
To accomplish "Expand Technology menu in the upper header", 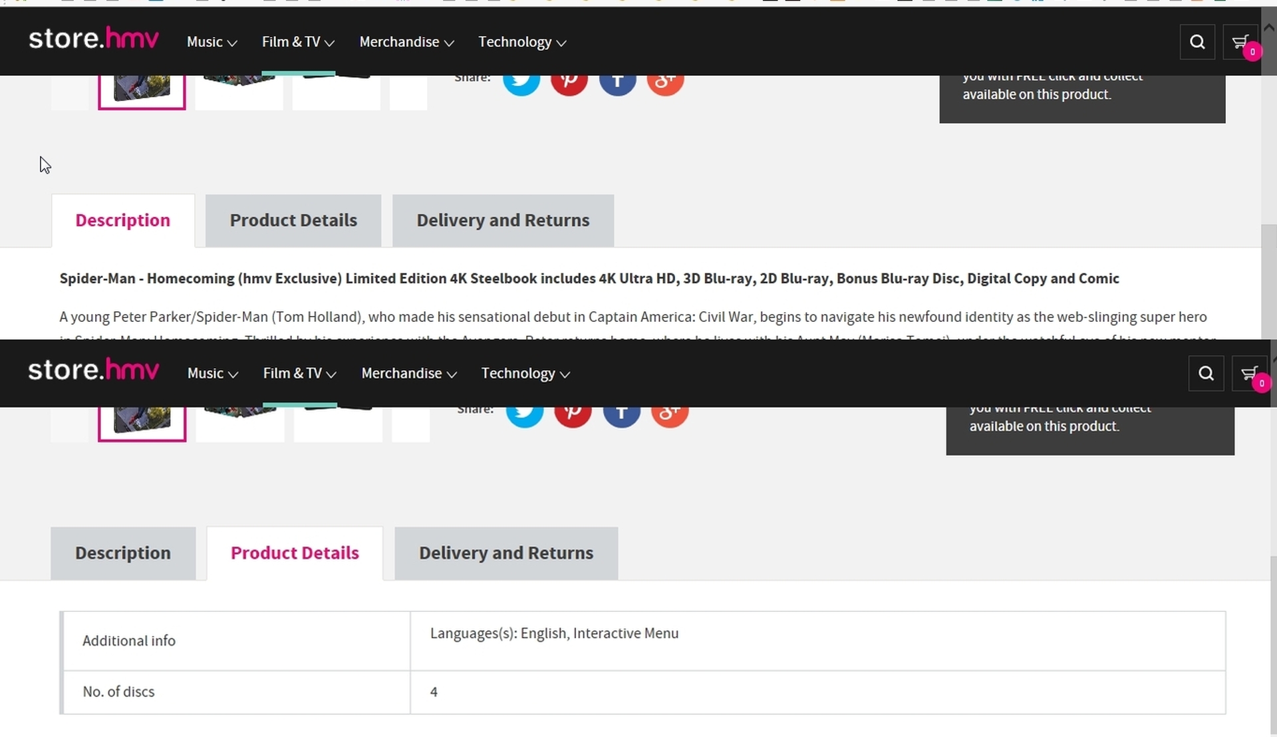I will click(x=522, y=42).
